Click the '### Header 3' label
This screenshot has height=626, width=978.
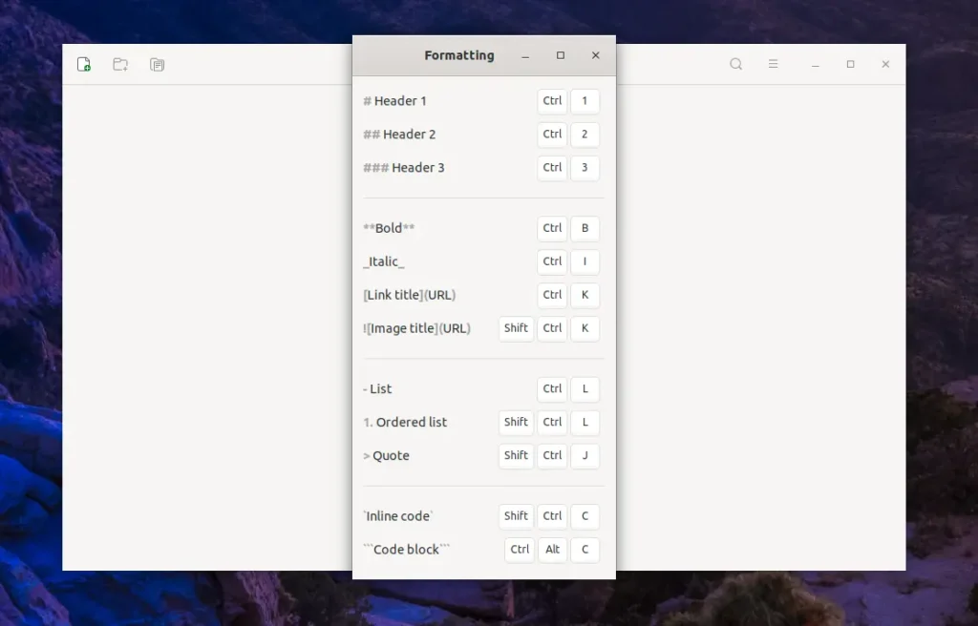[x=404, y=168]
